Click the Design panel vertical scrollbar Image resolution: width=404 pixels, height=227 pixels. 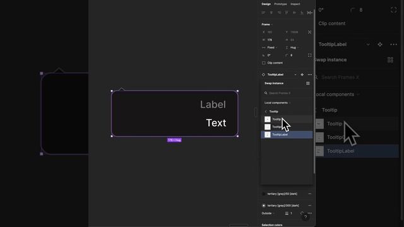pos(314,91)
